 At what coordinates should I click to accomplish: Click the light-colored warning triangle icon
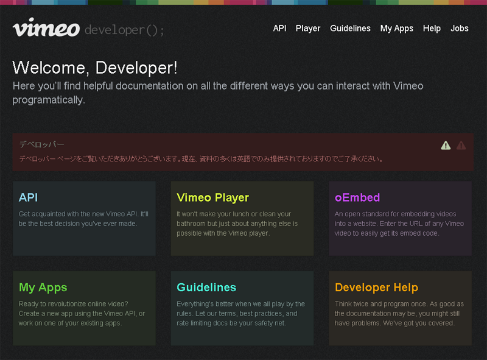coord(446,145)
